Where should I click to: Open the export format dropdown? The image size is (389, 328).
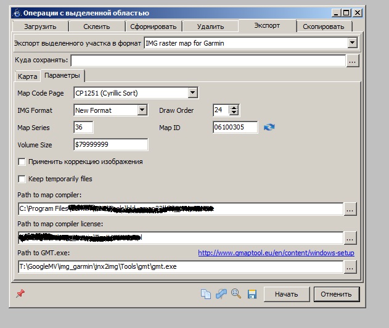pyautogui.click(x=352, y=43)
